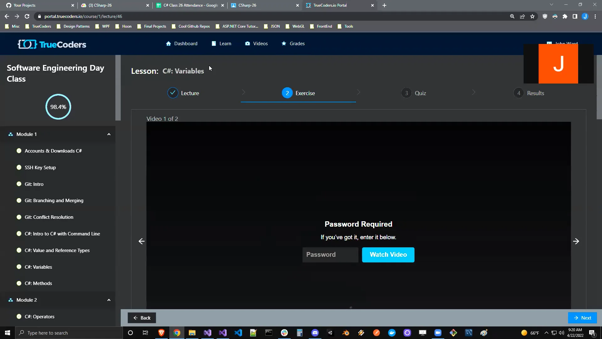Image resolution: width=602 pixels, height=339 pixels.
Task: Open Visual Studio Code from taskbar
Action: coord(238,333)
